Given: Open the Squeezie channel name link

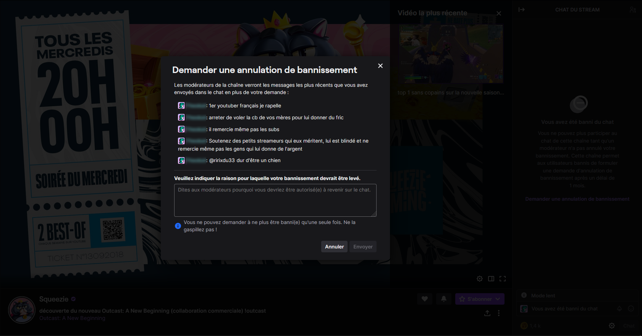Looking at the screenshot, I should 54,299.
